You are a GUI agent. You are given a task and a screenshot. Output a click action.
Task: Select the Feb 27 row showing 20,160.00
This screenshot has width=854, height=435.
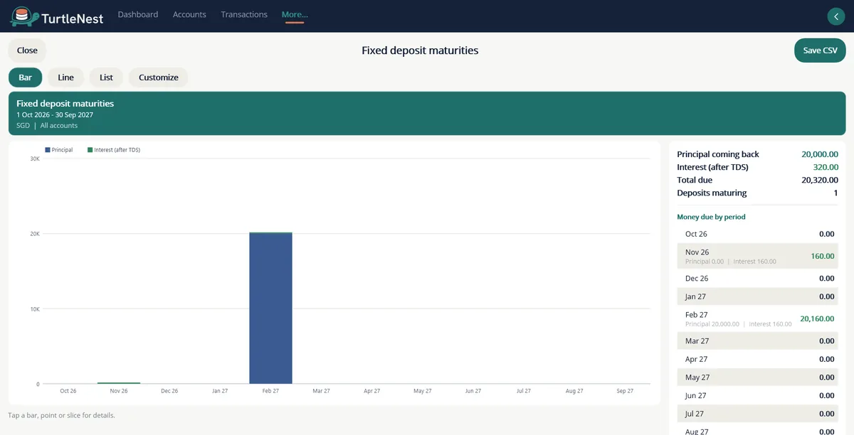pos(757,319)
